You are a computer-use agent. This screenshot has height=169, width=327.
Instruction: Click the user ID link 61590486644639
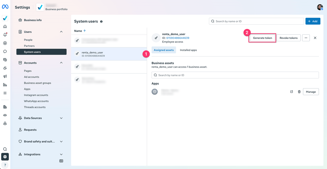[x=178, y=38]
